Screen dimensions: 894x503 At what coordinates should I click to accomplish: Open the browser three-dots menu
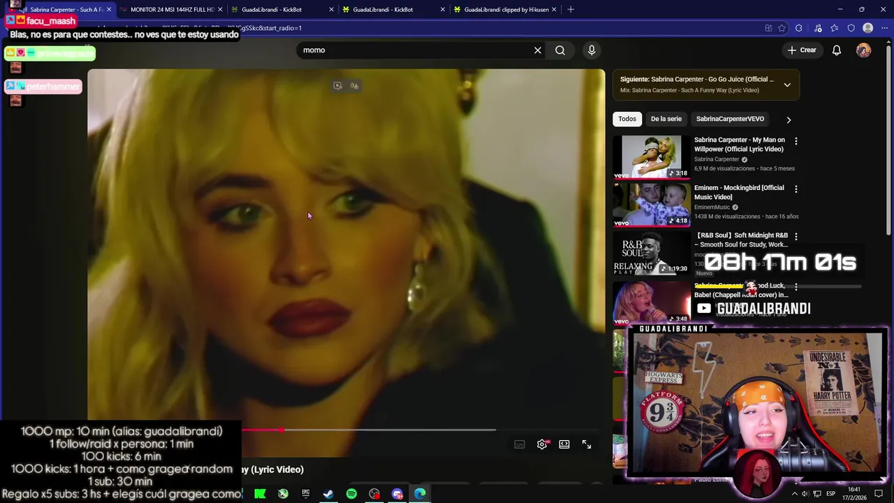884,28
